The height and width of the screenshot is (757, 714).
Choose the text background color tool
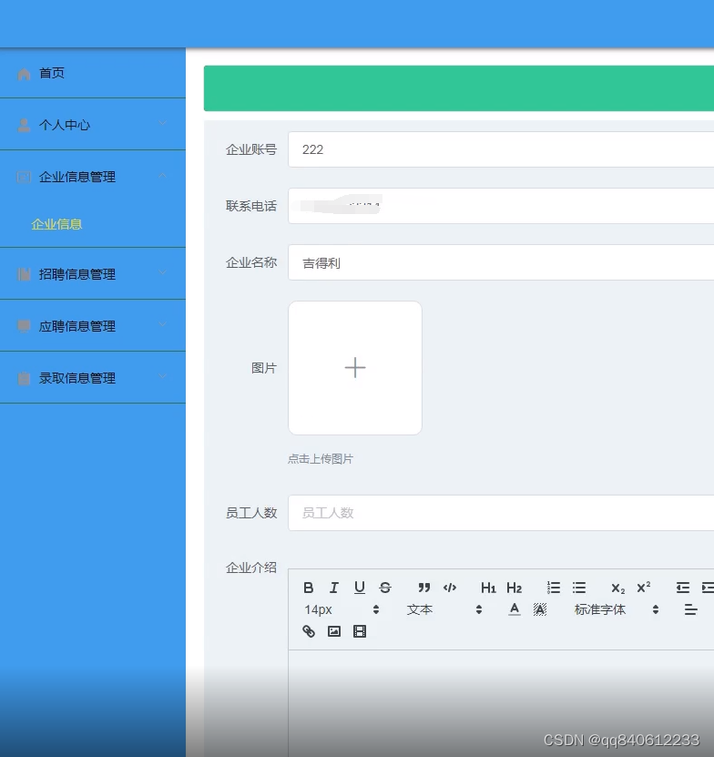tap(540, 609)
